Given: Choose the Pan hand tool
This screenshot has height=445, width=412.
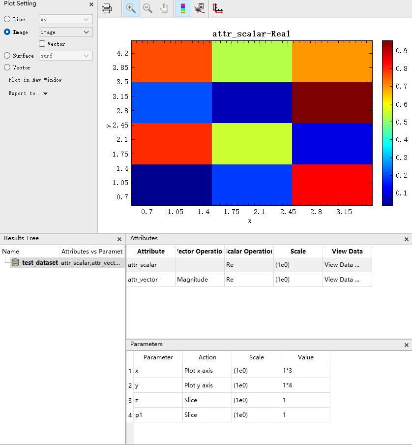Looking at the screenshot, I should tap(164, 8).
